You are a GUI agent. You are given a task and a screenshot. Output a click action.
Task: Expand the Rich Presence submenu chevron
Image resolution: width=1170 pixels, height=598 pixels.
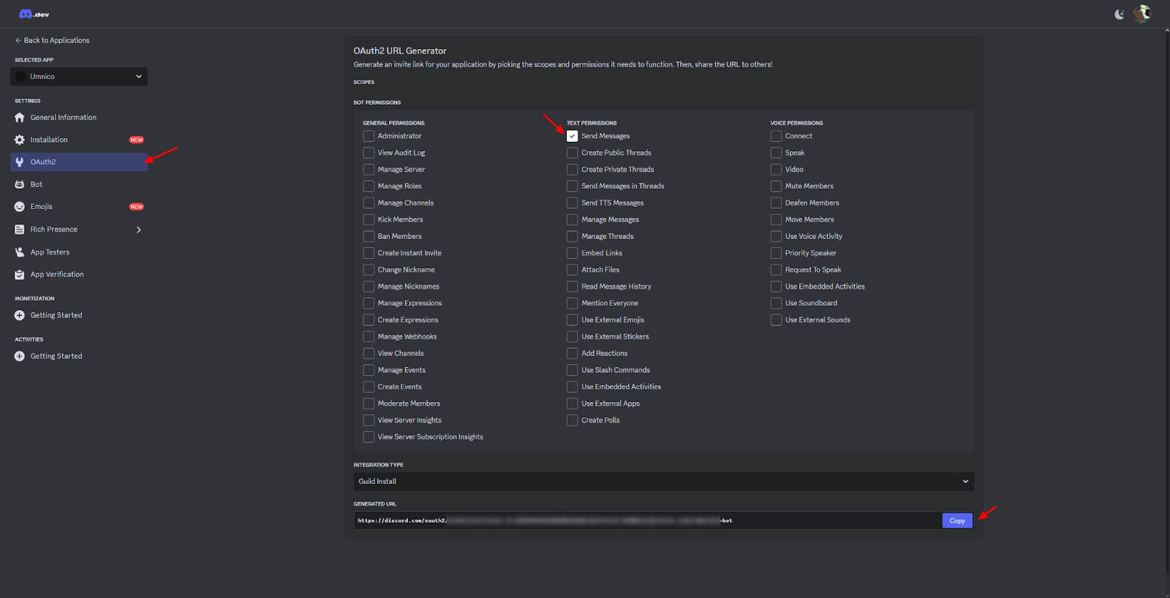139,230
